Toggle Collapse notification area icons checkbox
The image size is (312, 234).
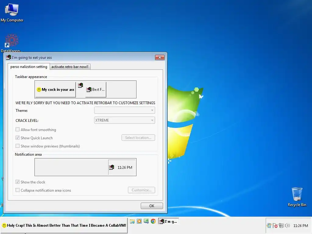[17, 190]
